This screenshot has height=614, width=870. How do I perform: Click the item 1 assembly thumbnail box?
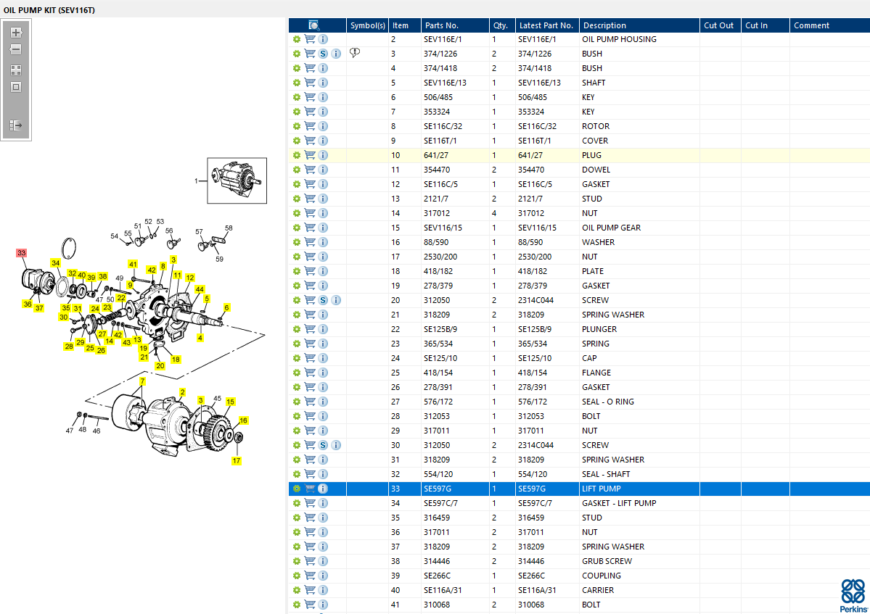point(237,181)
